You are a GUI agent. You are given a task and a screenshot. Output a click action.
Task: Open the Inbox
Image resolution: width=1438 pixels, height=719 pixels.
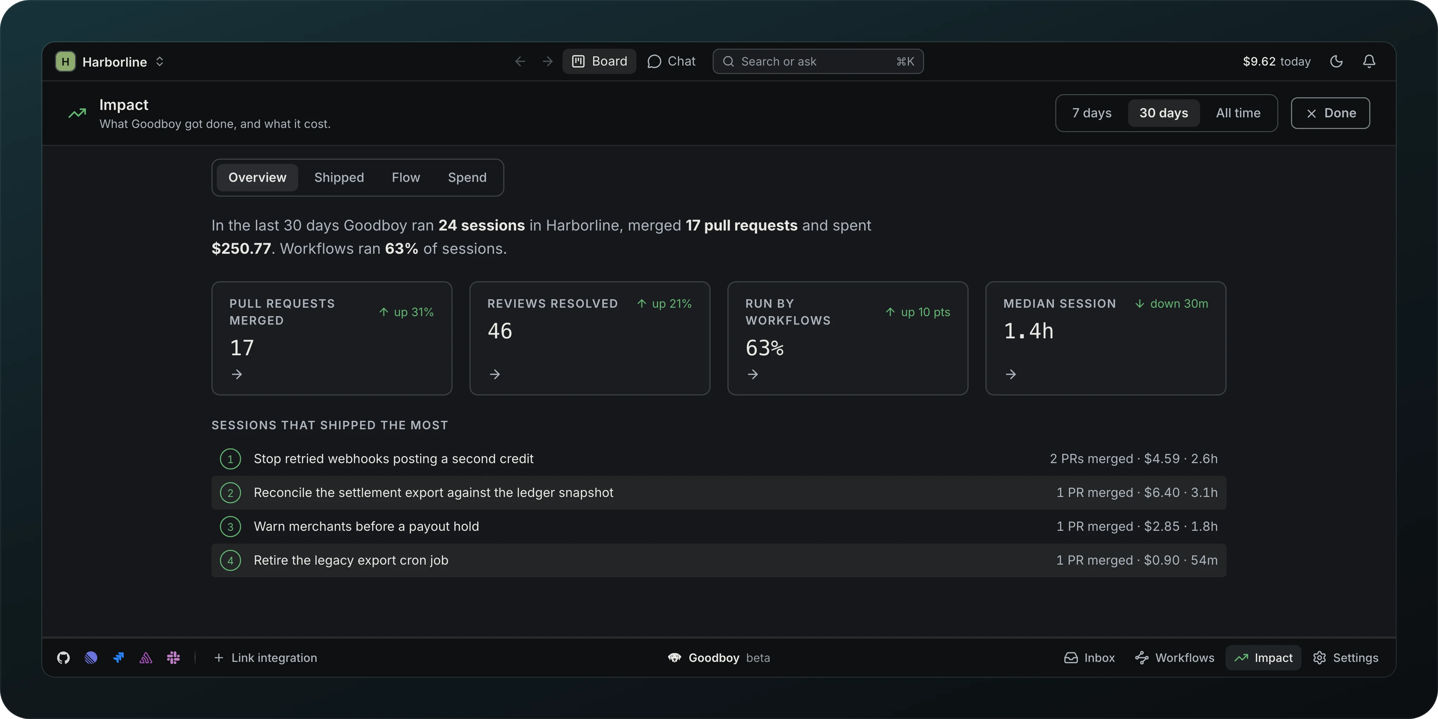(x=1089, y=658)
